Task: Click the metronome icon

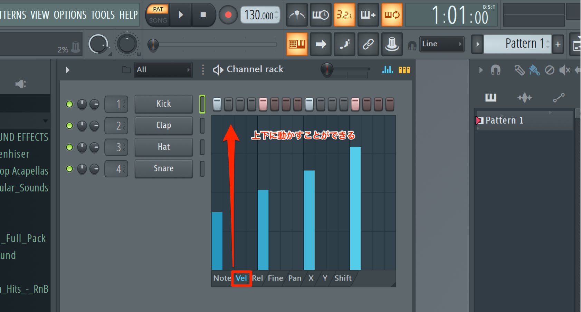Action: click(297, 15)
